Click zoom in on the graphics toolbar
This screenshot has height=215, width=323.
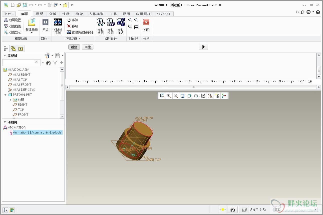click(169, 96)
